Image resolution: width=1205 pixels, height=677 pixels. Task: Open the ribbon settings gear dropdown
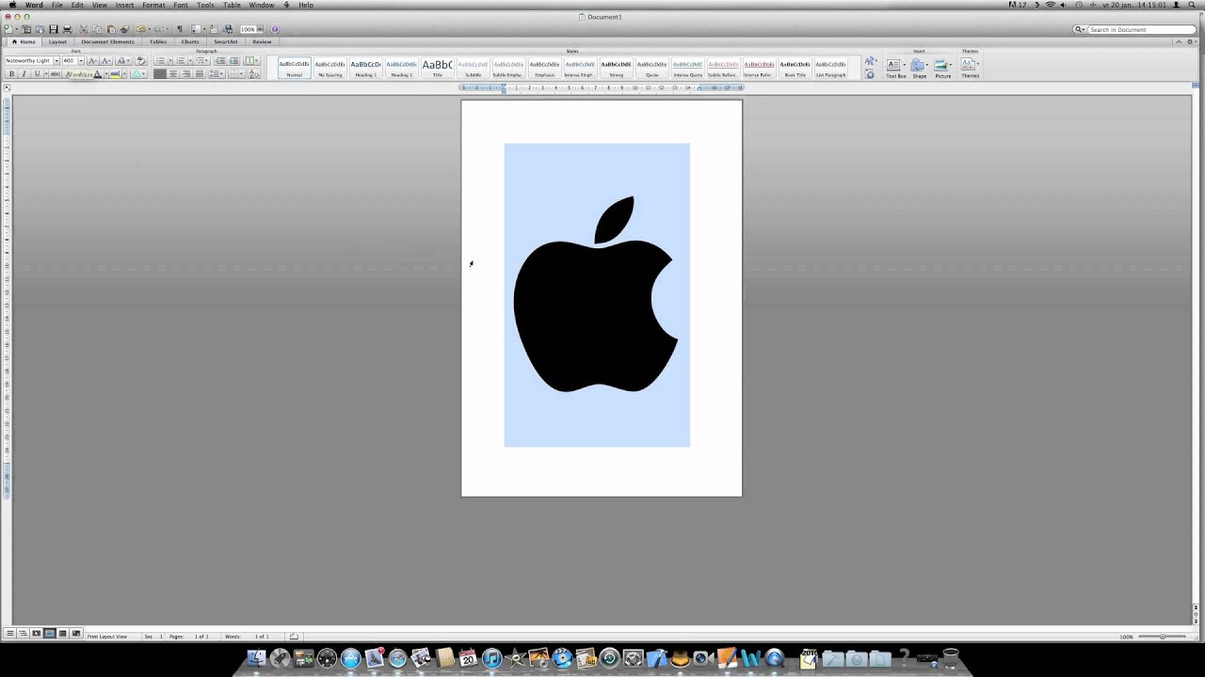pos(1192,41)
